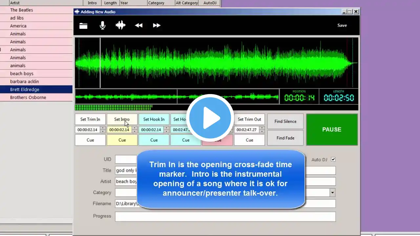Click the fast-forward double-arrow icon

click(x=157, y=25)
